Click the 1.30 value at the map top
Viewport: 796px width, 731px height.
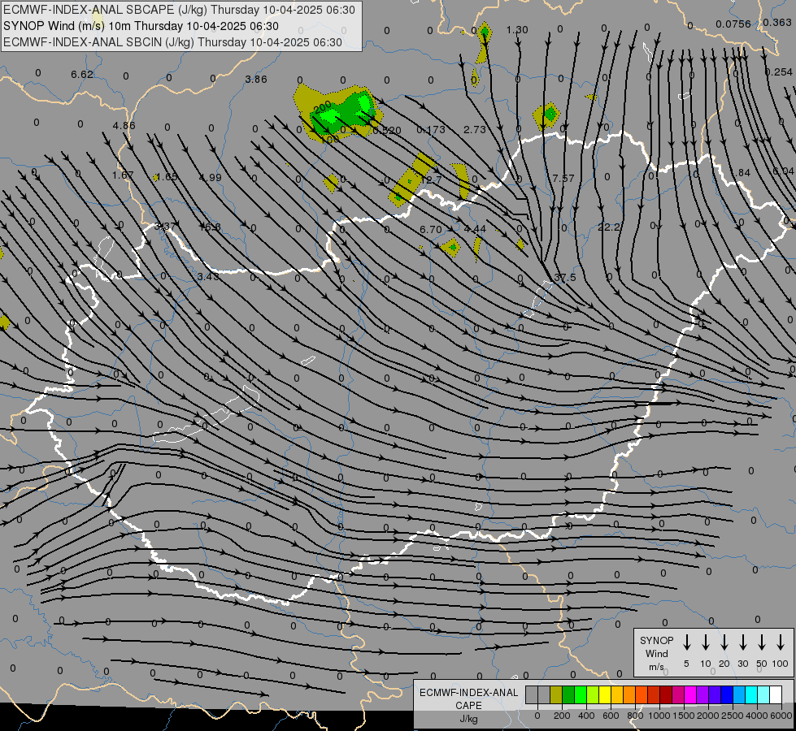tap(517, 30)
